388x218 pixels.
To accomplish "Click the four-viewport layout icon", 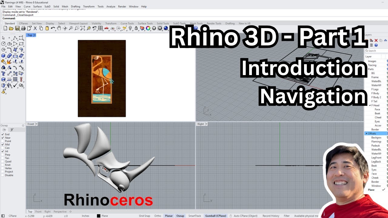I will [x=100, y=28].
